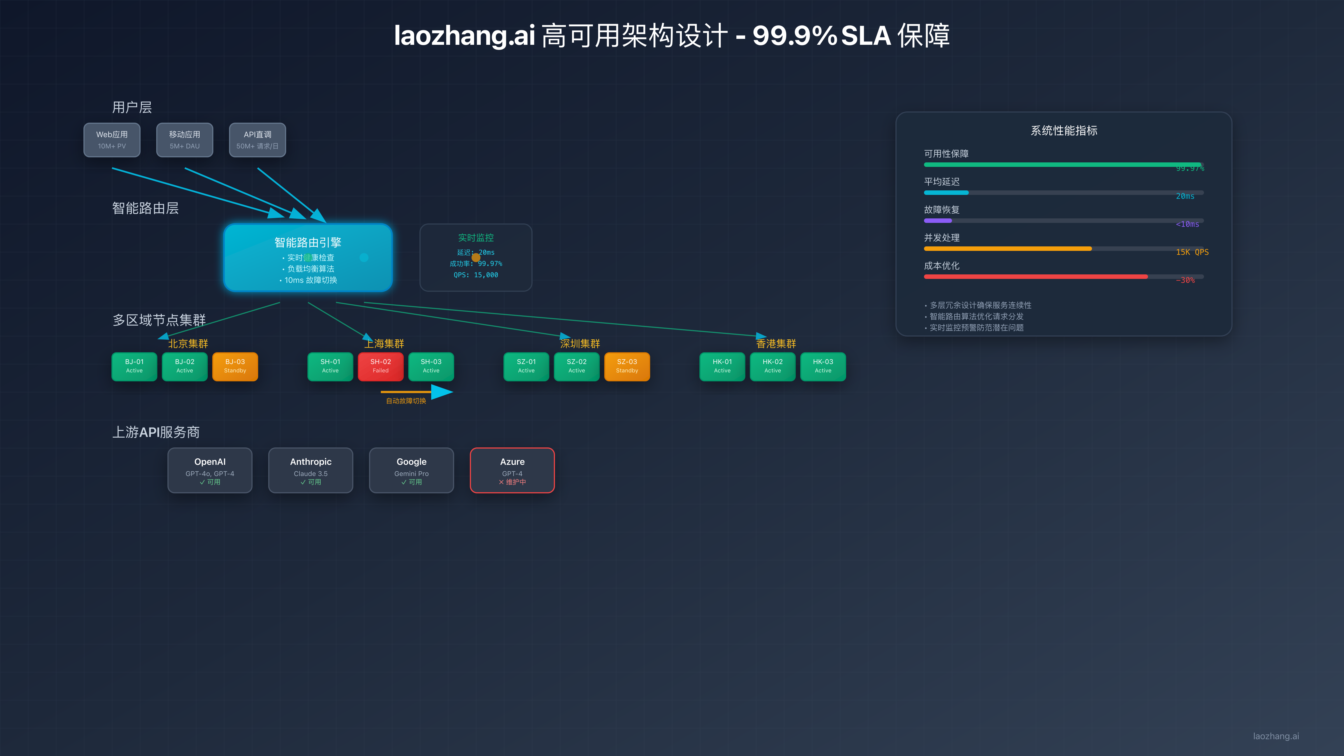Click the Azure 维护中 provider card
Screen dimensions: 1344x756
[512, 470]
